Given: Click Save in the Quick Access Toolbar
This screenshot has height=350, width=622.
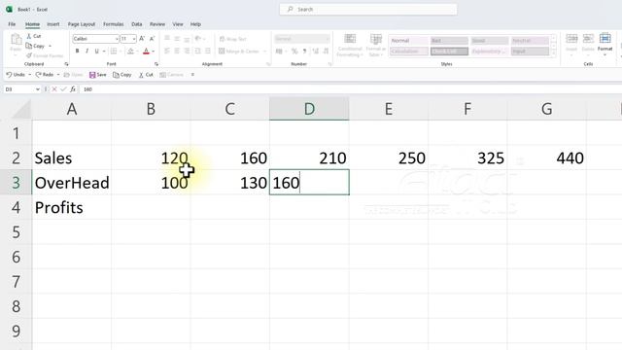Looking at the screenshot, I should [97, 75].
